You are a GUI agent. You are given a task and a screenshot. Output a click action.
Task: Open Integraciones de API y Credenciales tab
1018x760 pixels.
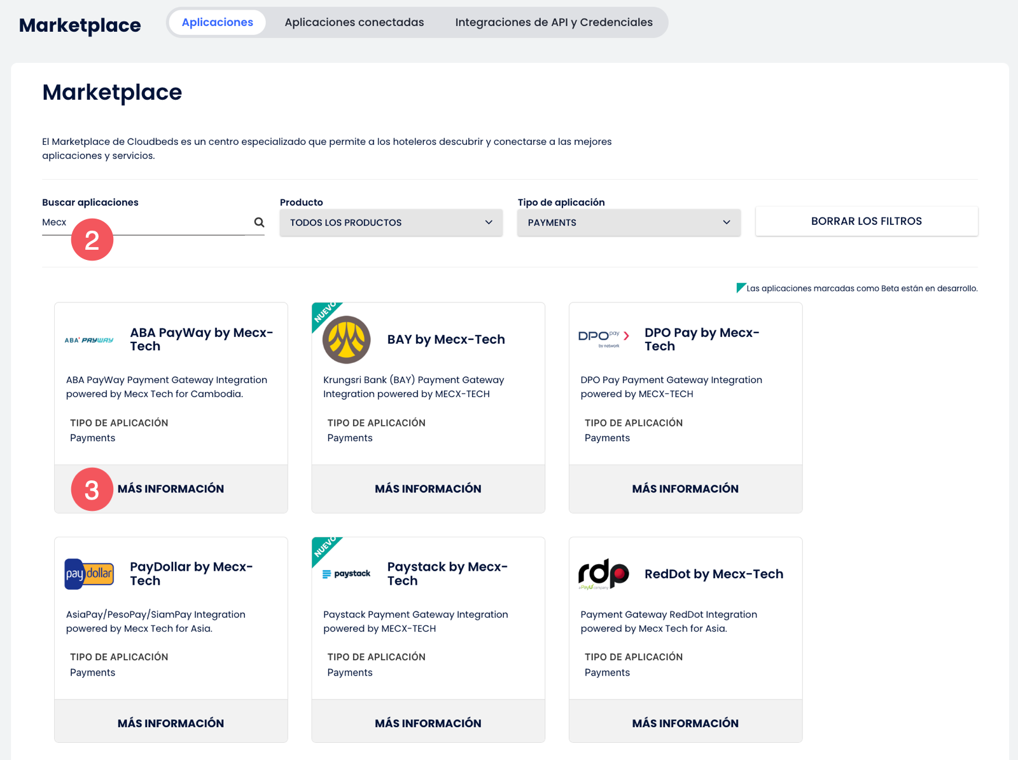554,23
